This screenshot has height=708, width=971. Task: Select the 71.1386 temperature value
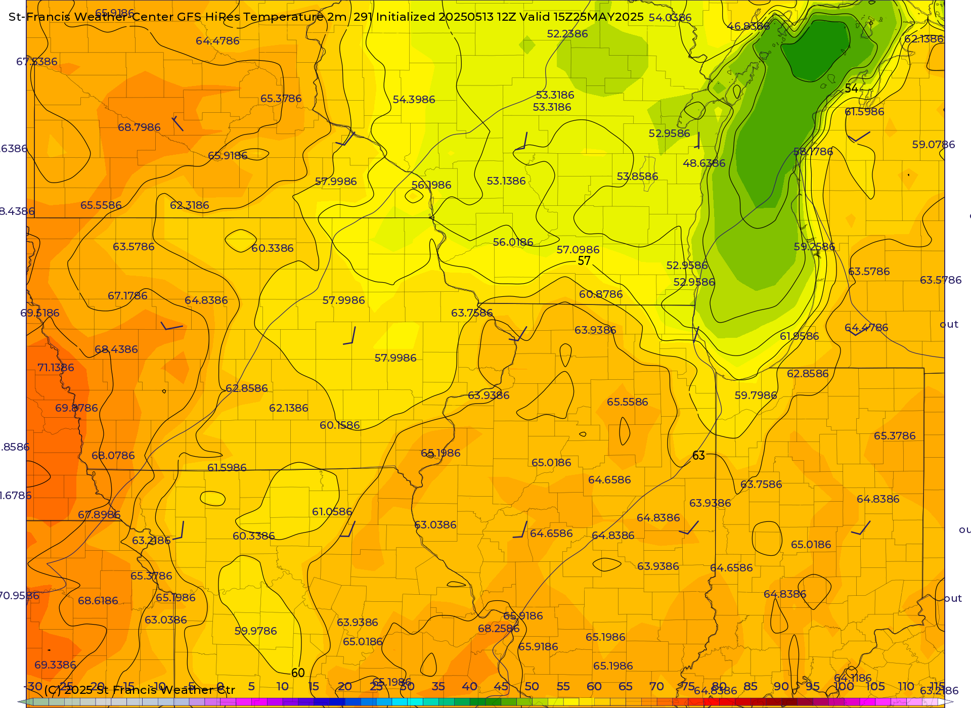[x=56, y=368]
